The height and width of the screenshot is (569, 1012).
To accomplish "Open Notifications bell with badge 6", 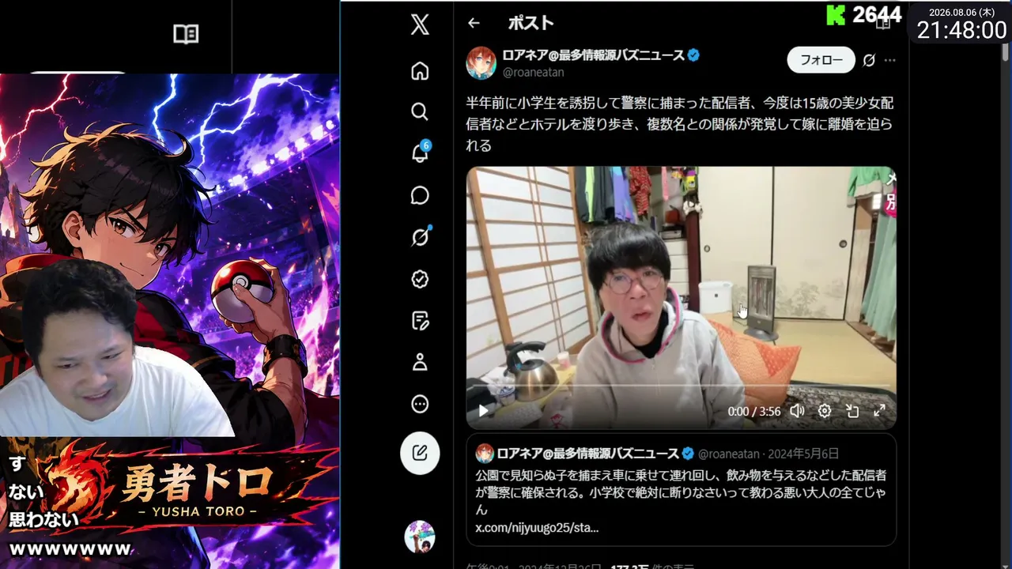I will [420, 153].
